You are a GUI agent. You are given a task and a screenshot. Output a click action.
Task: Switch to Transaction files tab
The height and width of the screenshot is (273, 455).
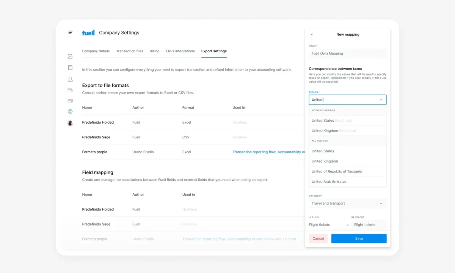[x=130, y=51]
